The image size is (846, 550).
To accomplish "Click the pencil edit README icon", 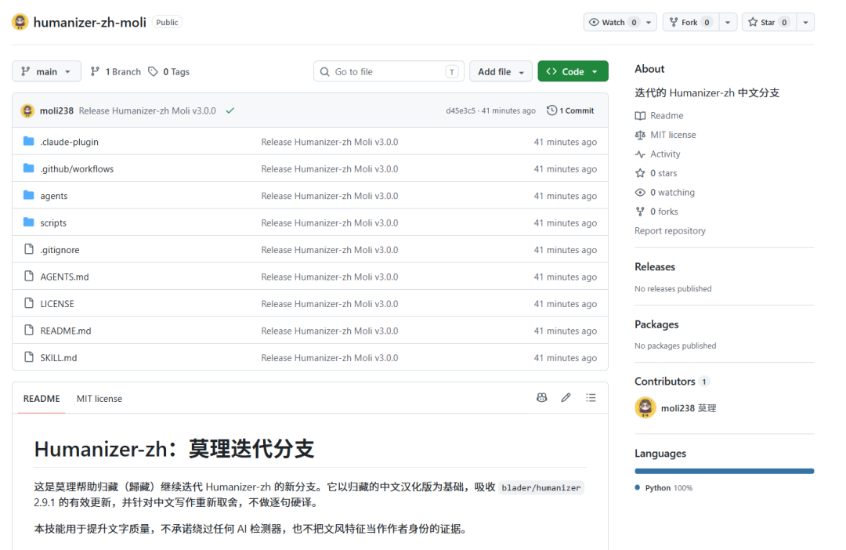I will coord(566,398).
